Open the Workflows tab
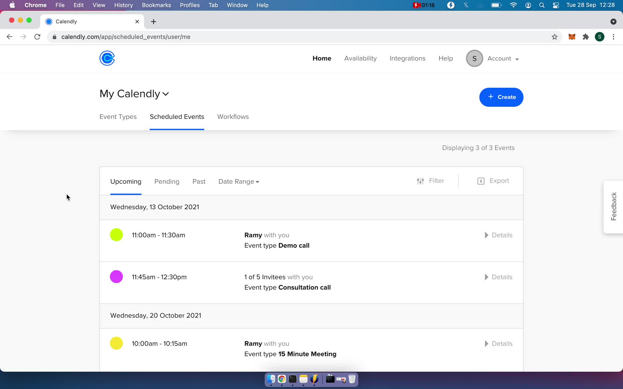This screenshot has width=623, height=389. (x=233, y=117)
